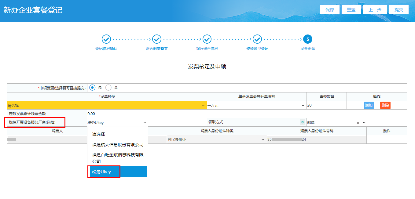The height and width of the screenshot is (199, 415).
Task: Click the 财会制度备案 step checkmark icon
Action: point(156,39)
